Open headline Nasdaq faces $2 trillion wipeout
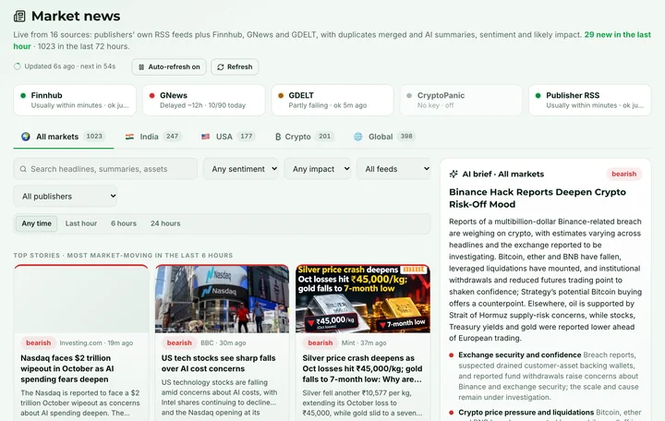The width and height of the screenshot is (665, 421). coord(67,368)
